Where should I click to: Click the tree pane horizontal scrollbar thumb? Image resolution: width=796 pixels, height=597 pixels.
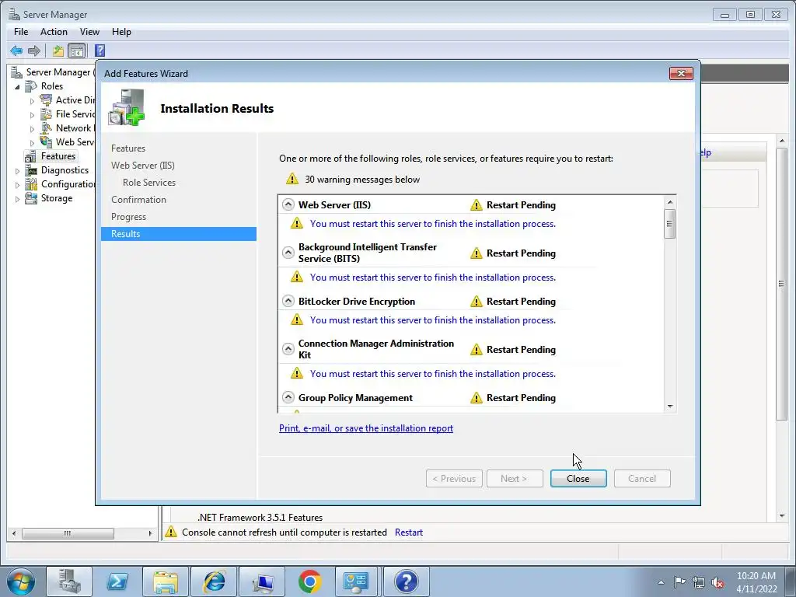68,533
